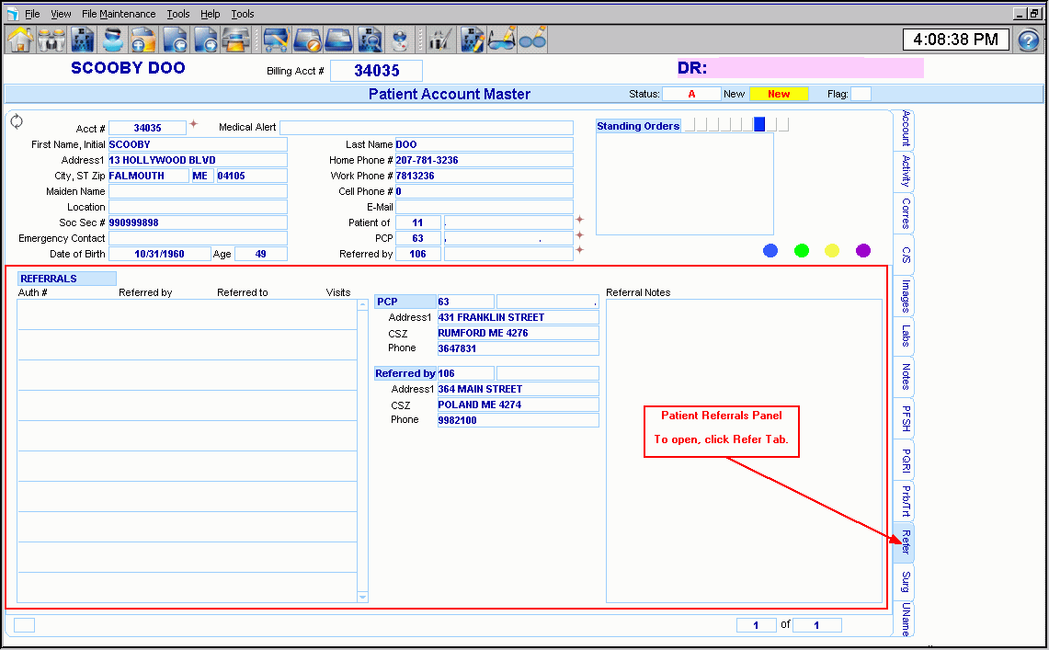Click the green color circle
This screenshot has height=650, width=1049.
pos(802,250)
